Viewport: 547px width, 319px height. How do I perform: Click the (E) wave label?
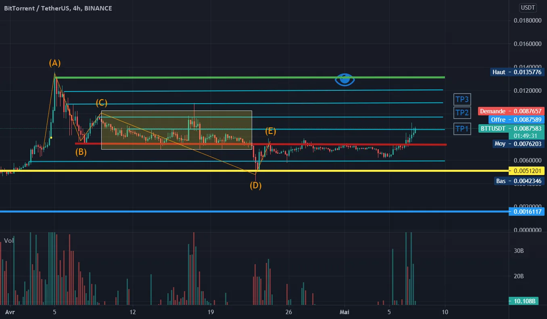tap(271, 131)
